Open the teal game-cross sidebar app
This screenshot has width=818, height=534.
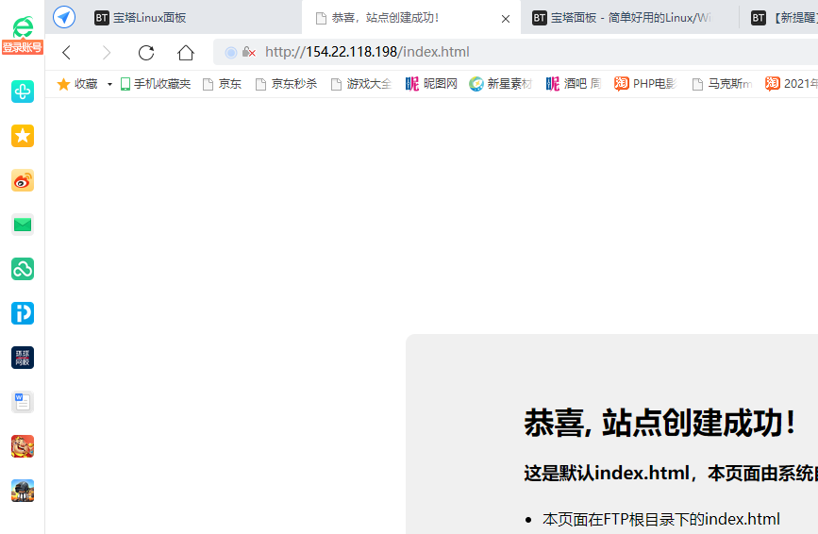23,92
